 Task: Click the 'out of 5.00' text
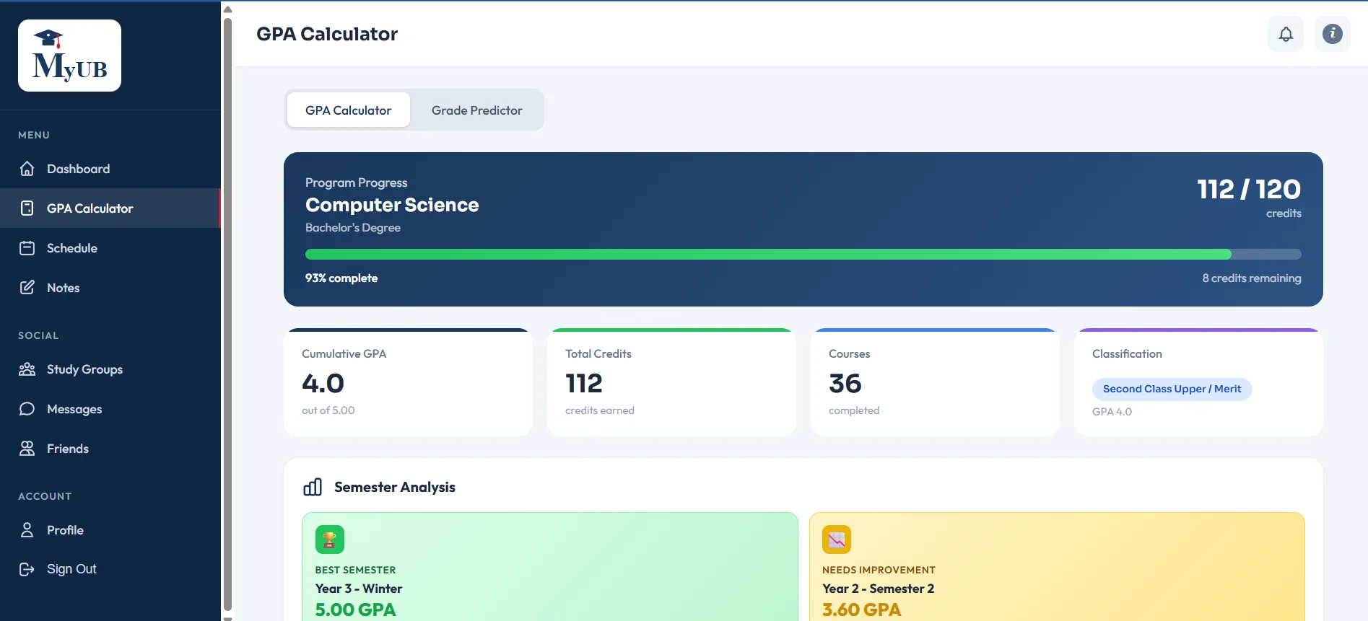328,410
